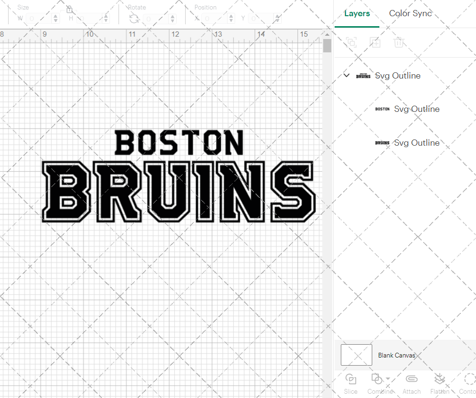
Task: Click the top Svg Outline group layer
Action: point(397,75)
